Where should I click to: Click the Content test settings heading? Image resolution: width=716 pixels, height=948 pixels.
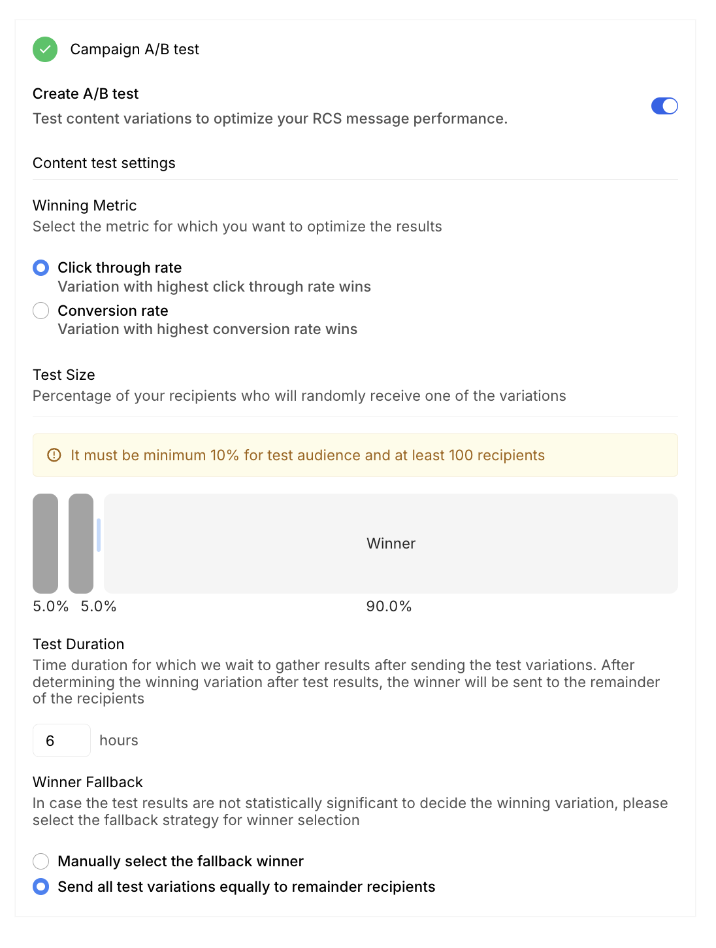(x=104, y=163)
